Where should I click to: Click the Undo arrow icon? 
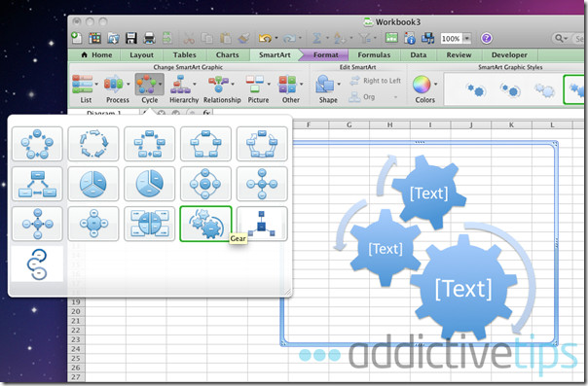coord(265,38)
